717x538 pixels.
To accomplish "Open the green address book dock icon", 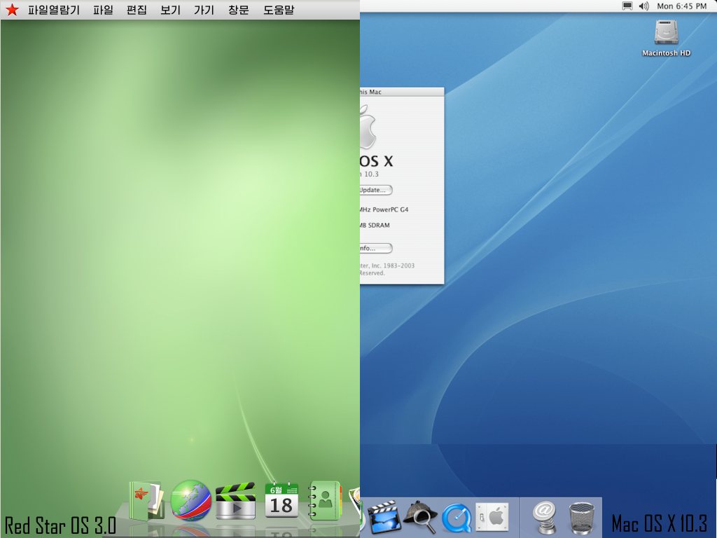I will pos(325,501).
